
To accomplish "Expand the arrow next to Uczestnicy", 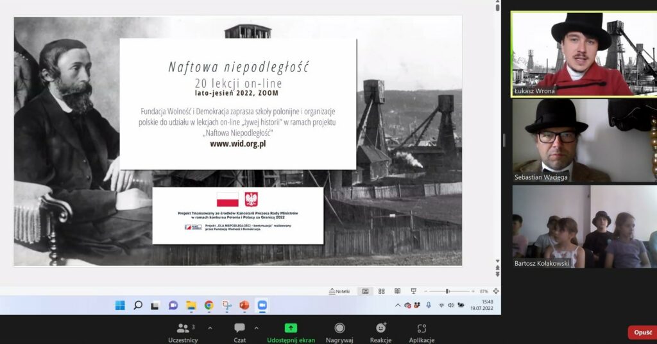I will click(x=210, y=327).
